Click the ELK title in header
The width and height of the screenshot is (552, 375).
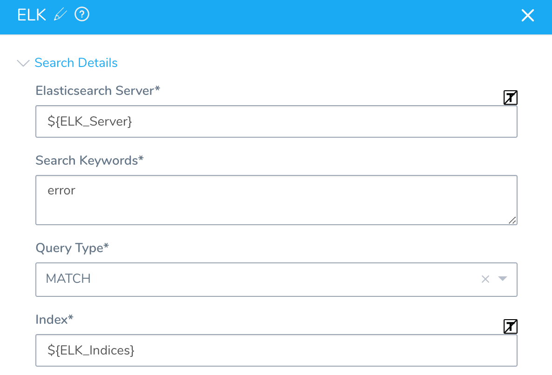tap(32, 15)
